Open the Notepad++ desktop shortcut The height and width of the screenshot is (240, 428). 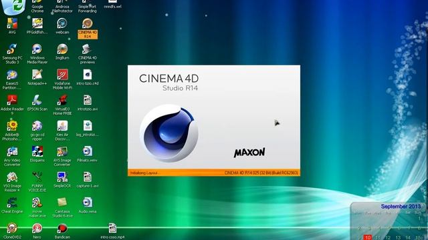coord(37,77)
